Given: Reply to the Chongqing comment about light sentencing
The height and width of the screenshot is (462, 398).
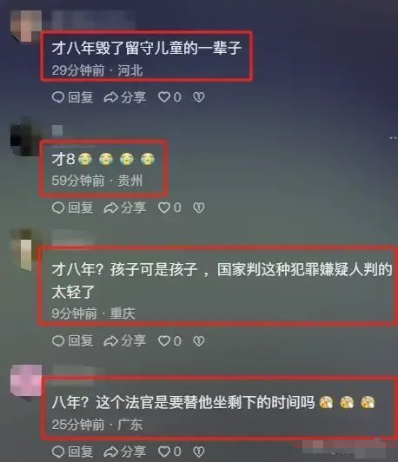Looking at the screenshot, I should click(x=72, y=341).
